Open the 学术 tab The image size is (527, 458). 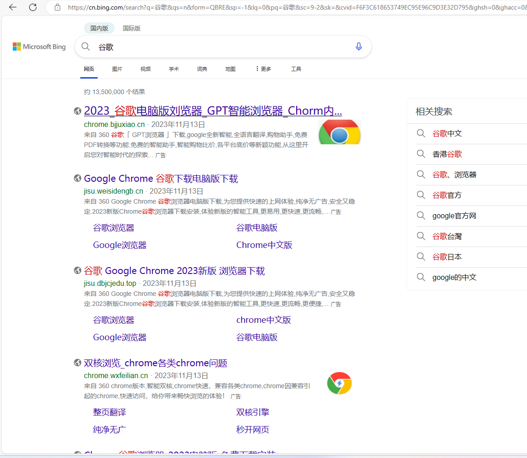(174, 69)
